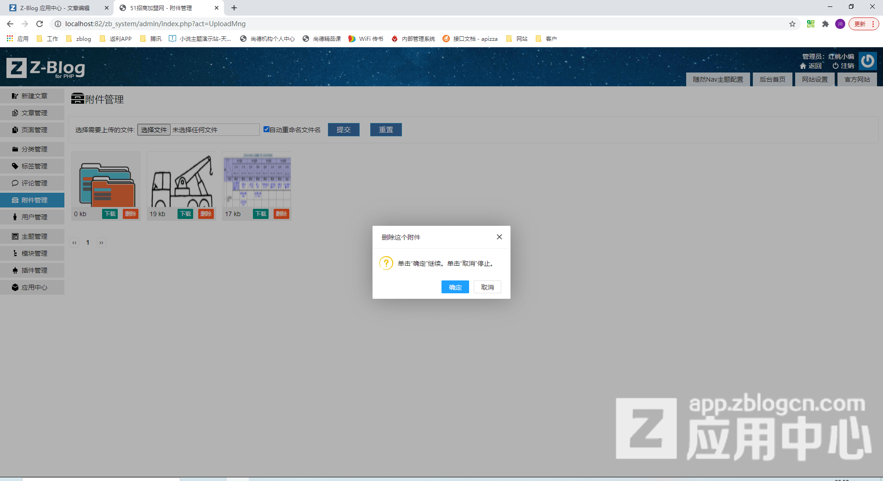This screenshot has width=883, height=481.
Task: Go to first page with « arrow
Action: click(75, 242)
